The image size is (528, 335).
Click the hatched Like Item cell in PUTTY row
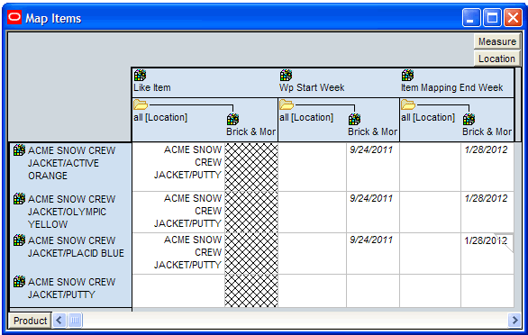(251, 291)
